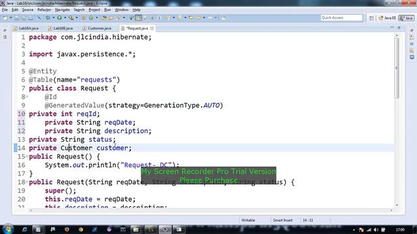The height and width of the screenshot is (234, 417).
Task: Collapse the fold marker at line 8
Action: [x=27, y=97]
